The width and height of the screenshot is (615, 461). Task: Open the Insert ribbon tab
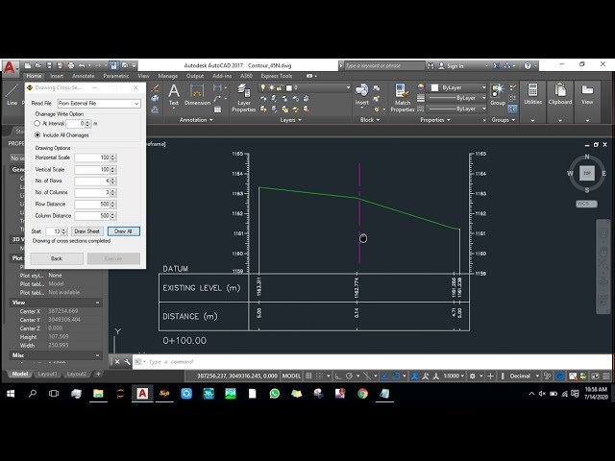57,75
